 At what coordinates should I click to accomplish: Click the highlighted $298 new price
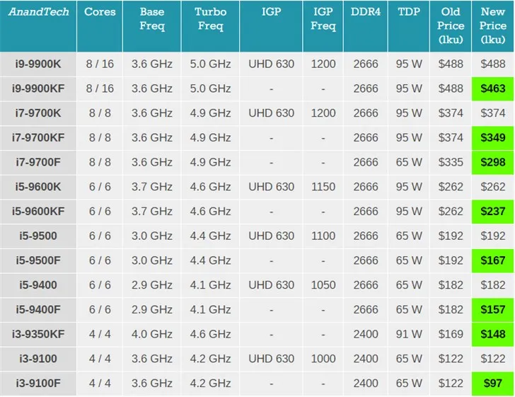492,162
